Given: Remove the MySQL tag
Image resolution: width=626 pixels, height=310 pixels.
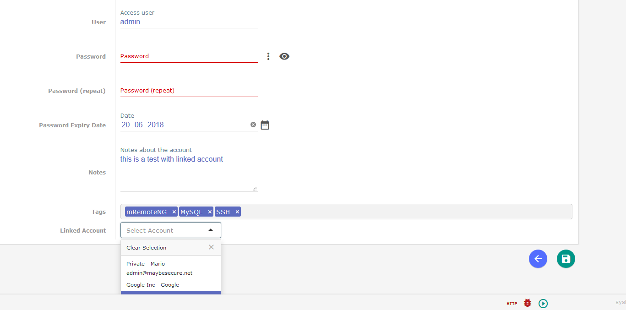Looking at the screenshot, I should pyautogui.click(x=210, y=212).
